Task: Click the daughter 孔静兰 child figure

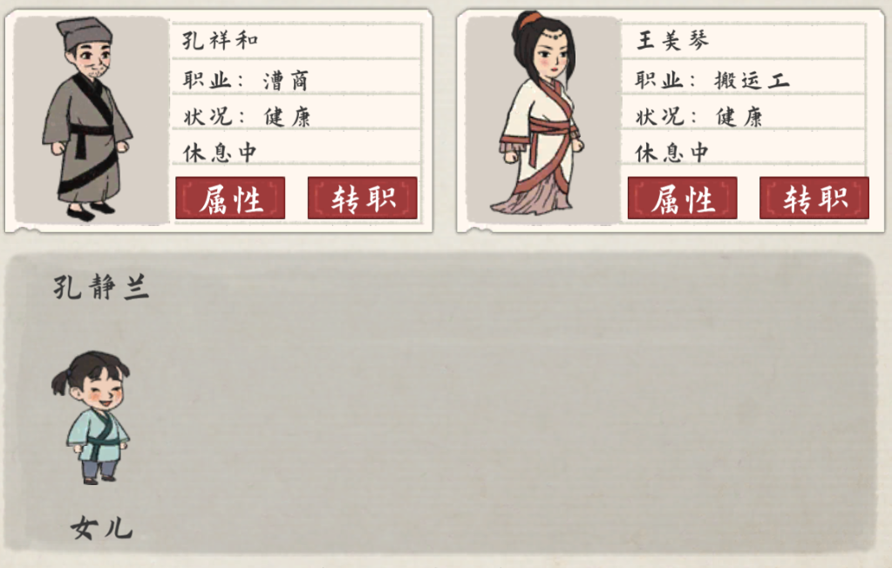Action: click(91, 417)
